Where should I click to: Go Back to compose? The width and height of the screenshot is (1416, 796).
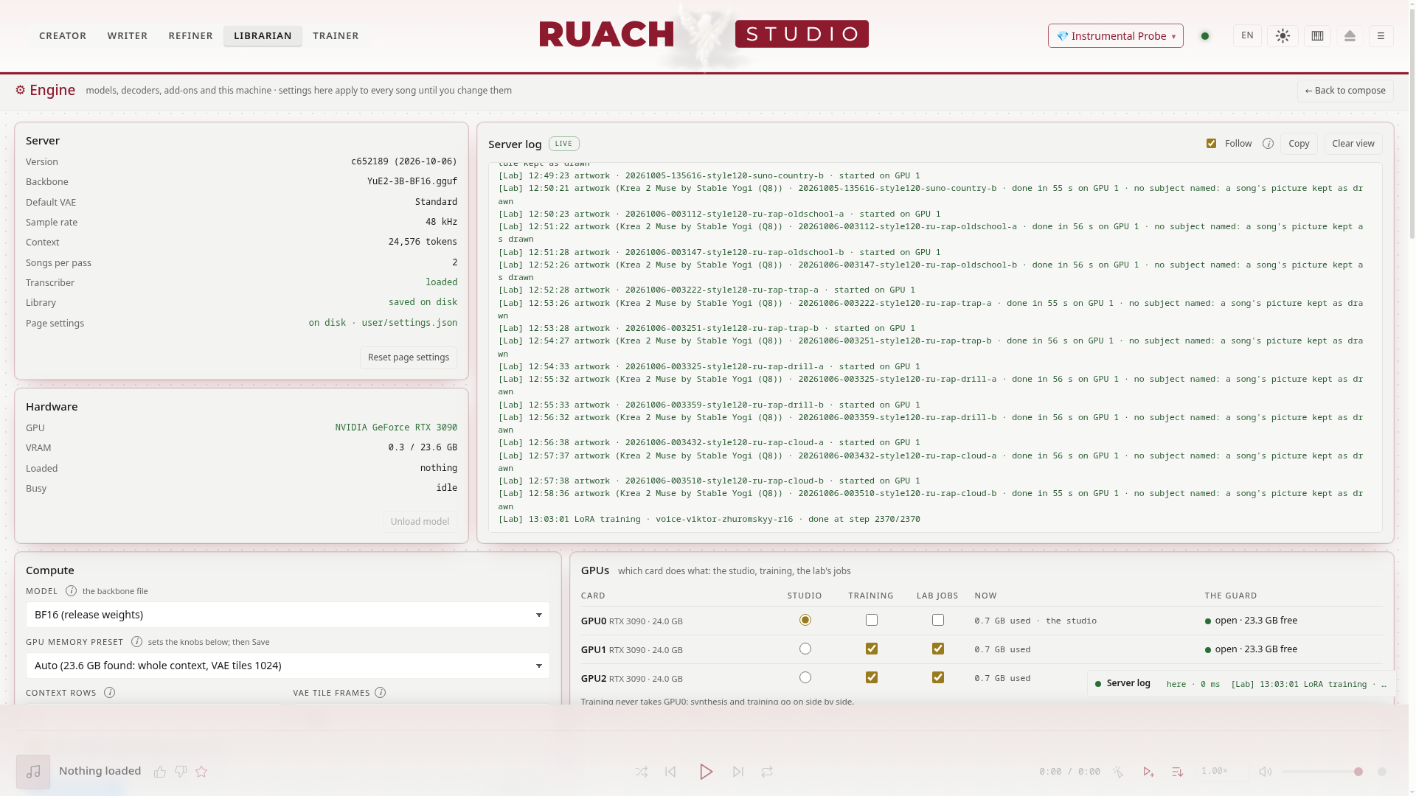[x=1345, y=91]
